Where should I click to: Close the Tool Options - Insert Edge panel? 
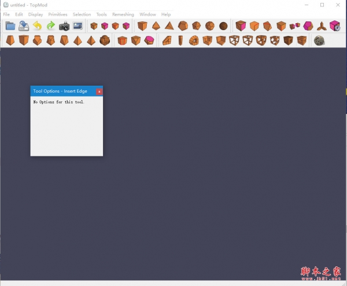[x=99, y=91]
